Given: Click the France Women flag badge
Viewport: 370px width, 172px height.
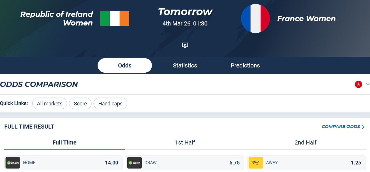Looking at the screenshot, I should 255,19.
